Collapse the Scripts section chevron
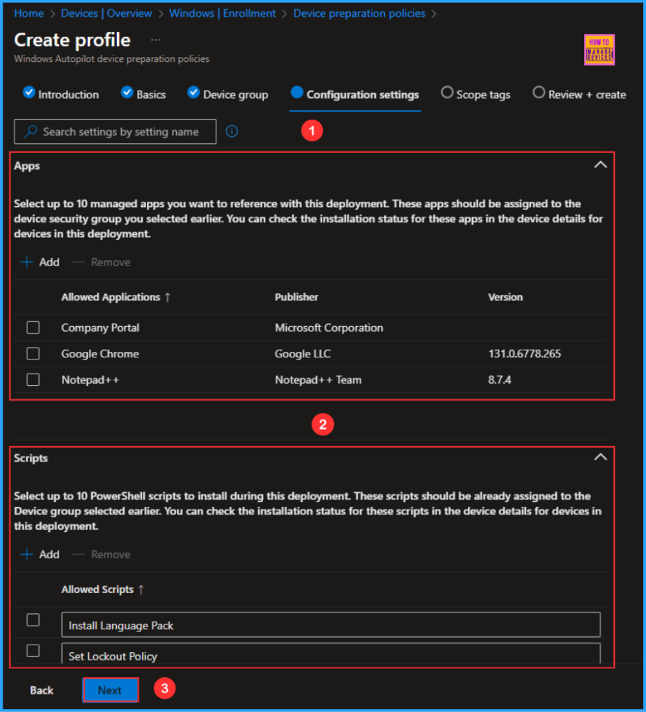Viewport: 646px width, 712px height. click(601, 458)
